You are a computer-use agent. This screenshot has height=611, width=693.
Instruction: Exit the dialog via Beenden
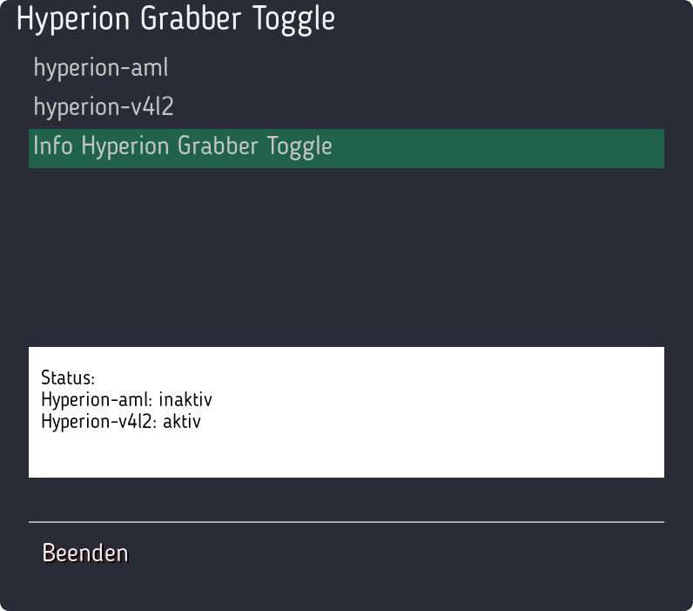pyautogui.click(x=85, y=553)
